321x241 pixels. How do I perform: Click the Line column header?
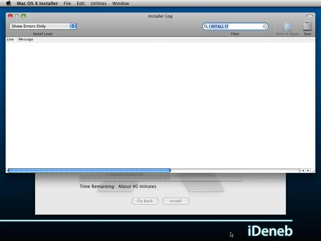pos(12,39)
